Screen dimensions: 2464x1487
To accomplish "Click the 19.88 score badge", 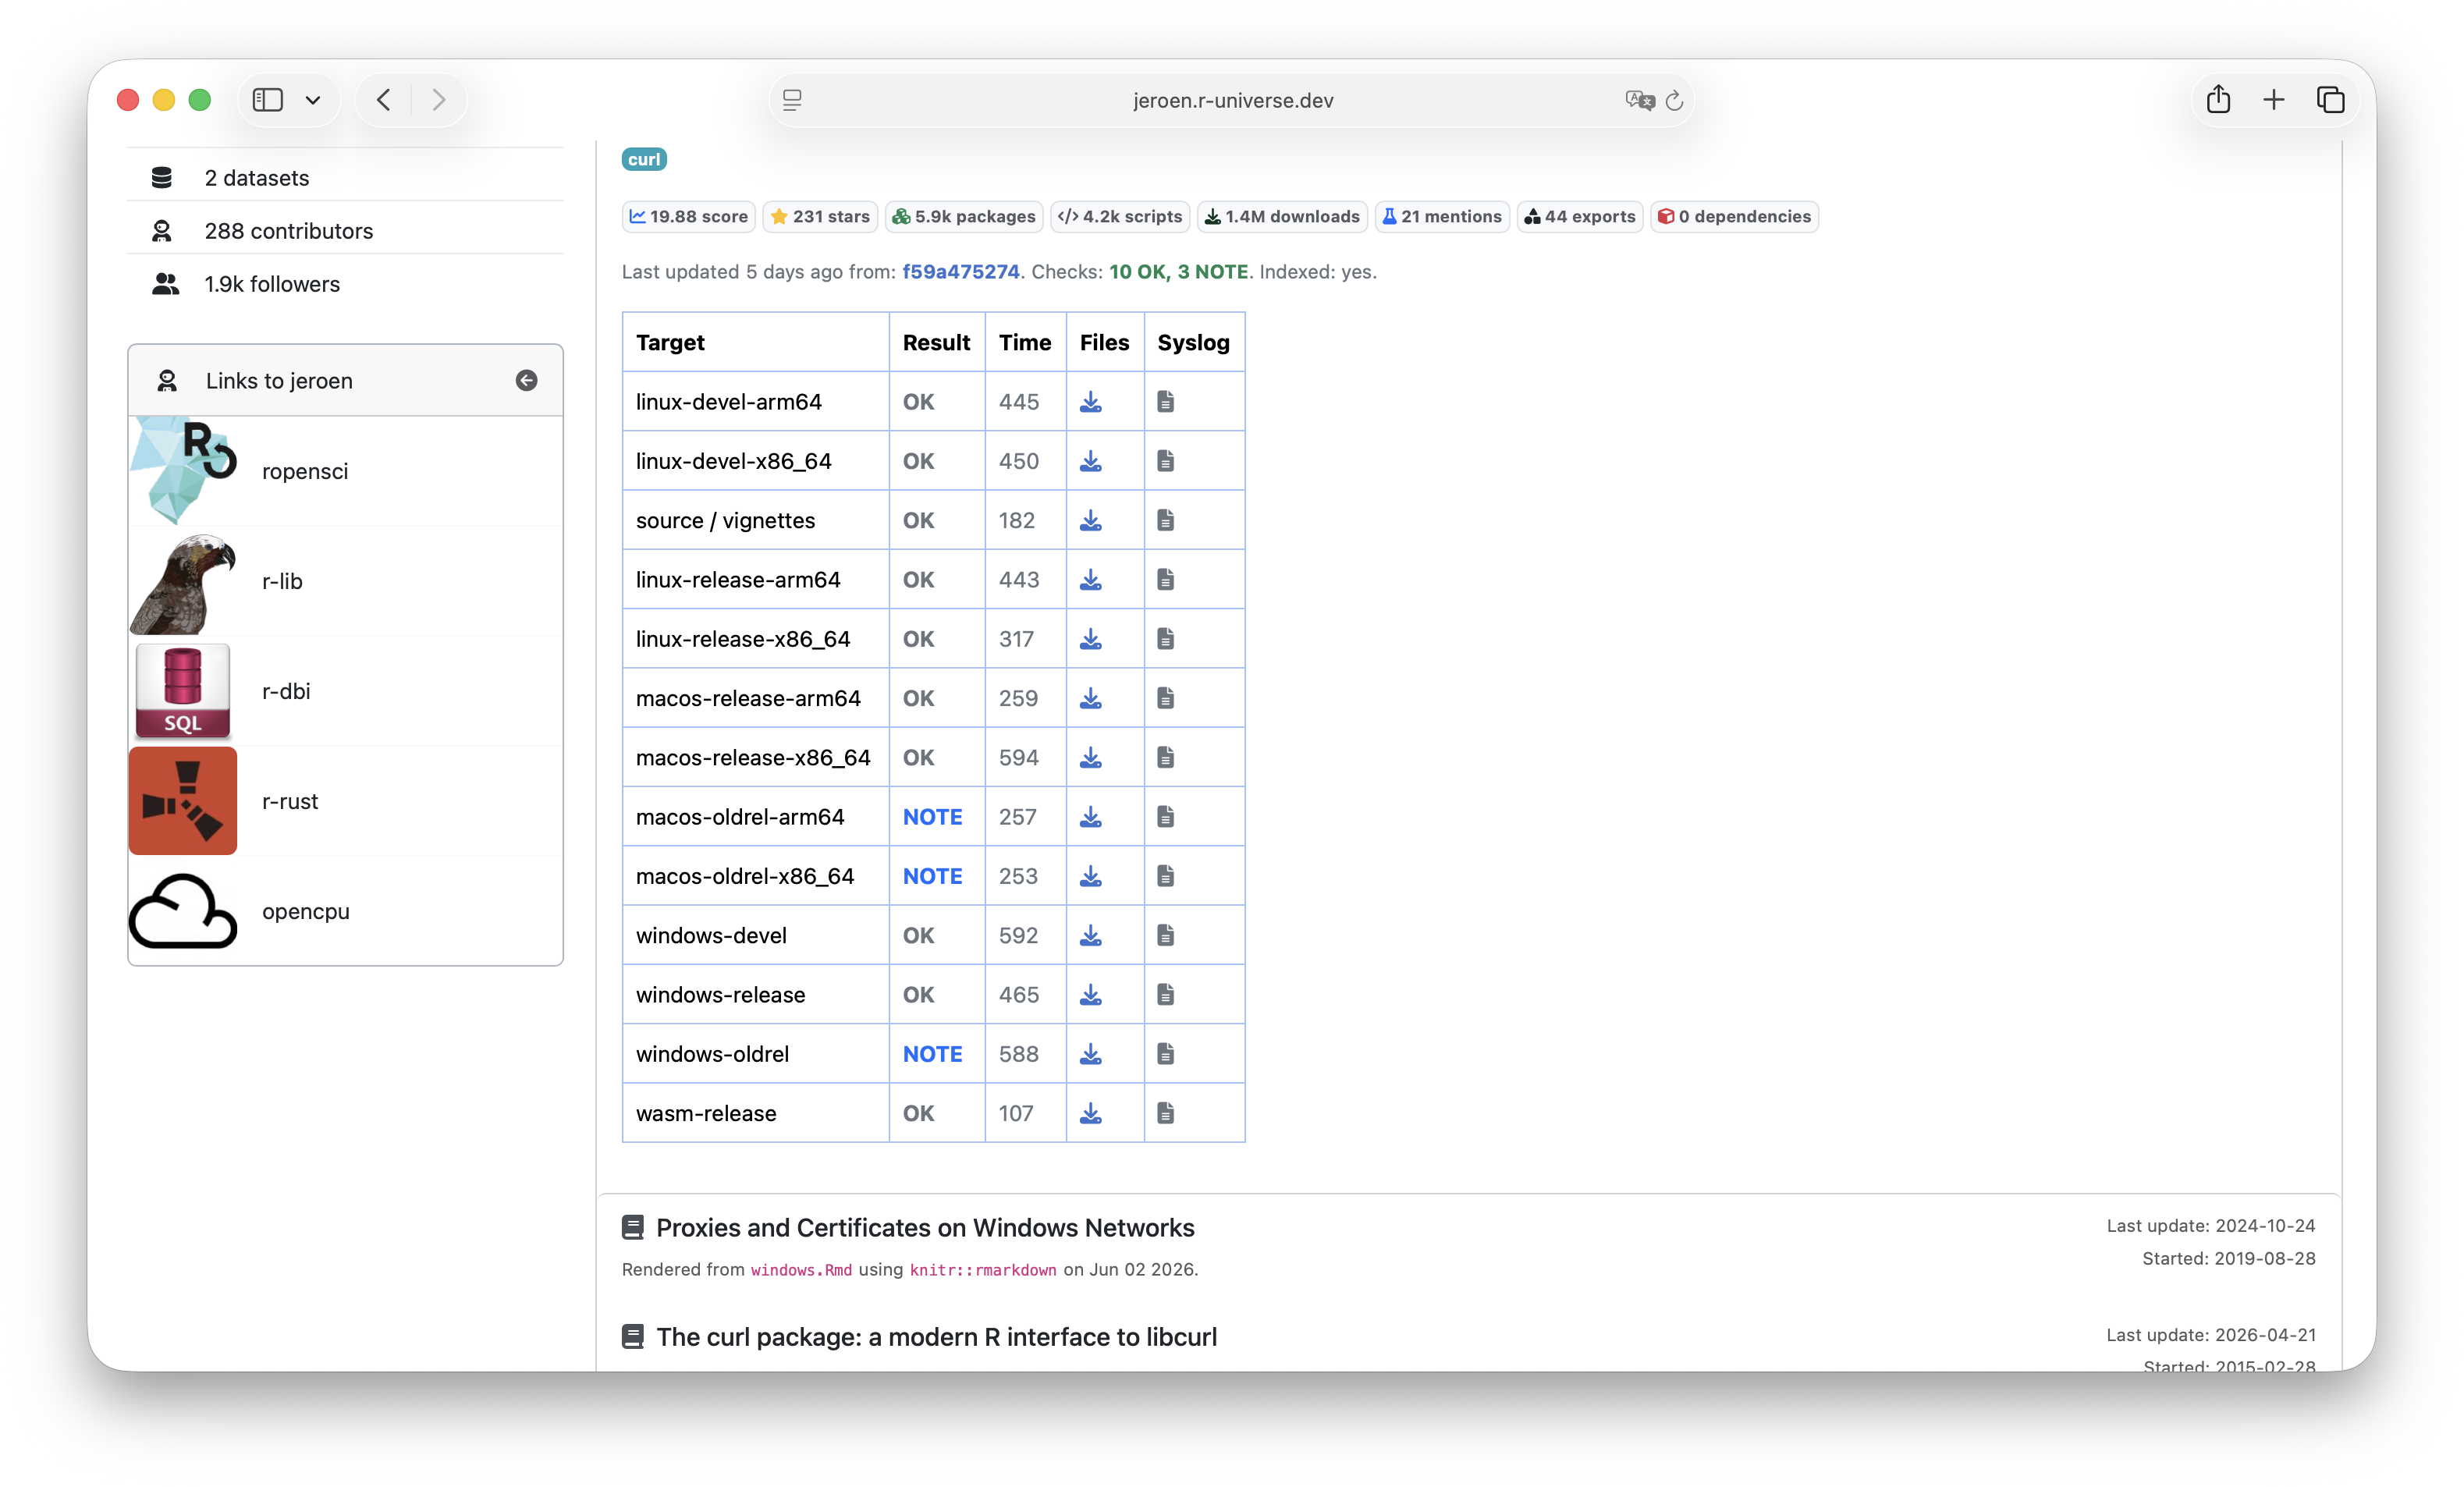I will (x=688, y=216).
